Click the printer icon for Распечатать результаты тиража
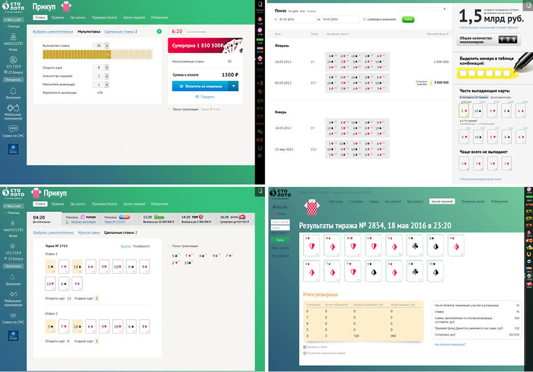533x372 pixels. tap(304, 353)
